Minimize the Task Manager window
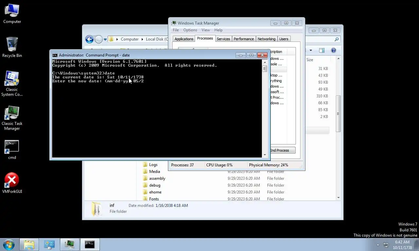The width and height of the screenshot is (419, 251). (275, 23)
